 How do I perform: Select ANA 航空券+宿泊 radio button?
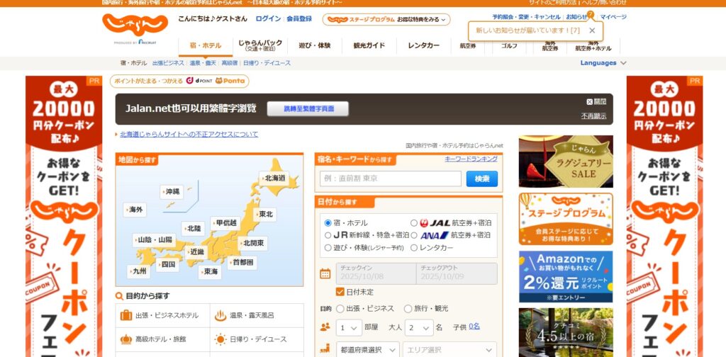[414, 235]
